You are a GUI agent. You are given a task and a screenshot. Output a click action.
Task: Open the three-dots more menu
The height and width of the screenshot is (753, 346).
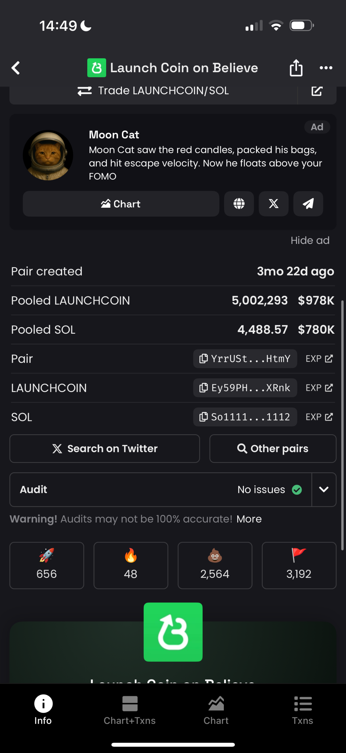point(326,68)
